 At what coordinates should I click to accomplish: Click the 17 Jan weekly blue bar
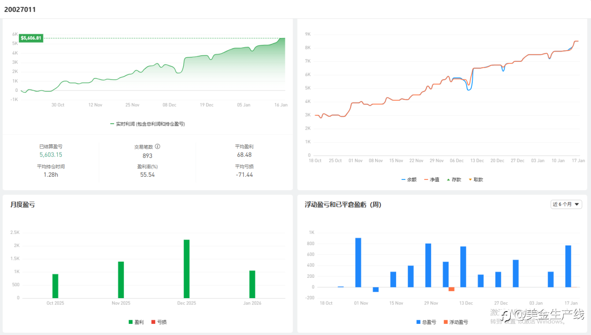tap(568, 266)
